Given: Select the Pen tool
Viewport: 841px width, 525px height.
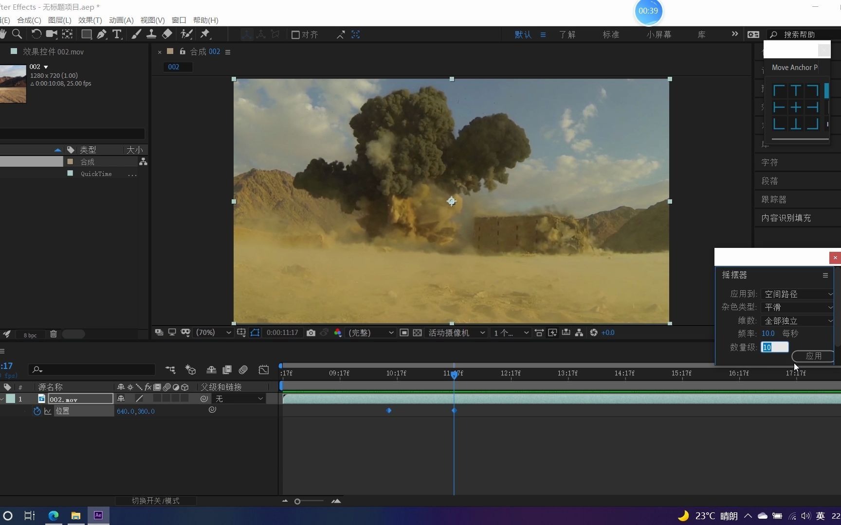Looking at the screenshot, I should 101,34.
